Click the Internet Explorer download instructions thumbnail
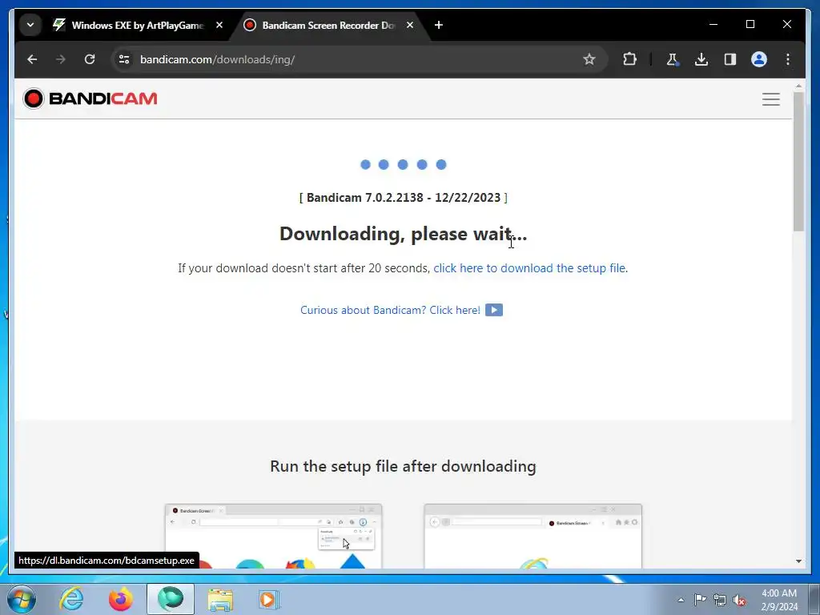The width and height of the screenshot is (820, 615). click(x=533, y=536)
